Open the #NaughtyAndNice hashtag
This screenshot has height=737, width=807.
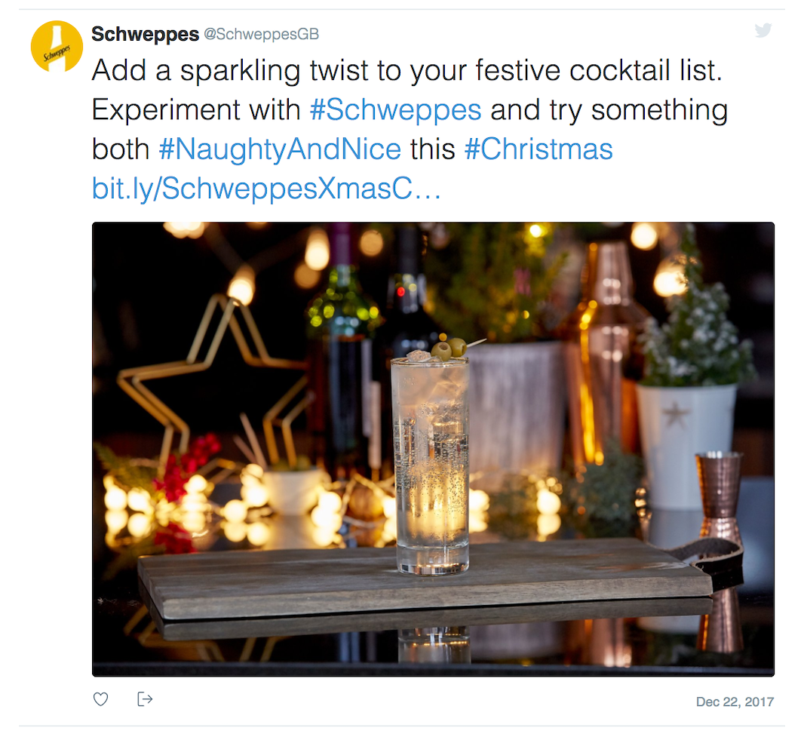click(x=279, y=149)
